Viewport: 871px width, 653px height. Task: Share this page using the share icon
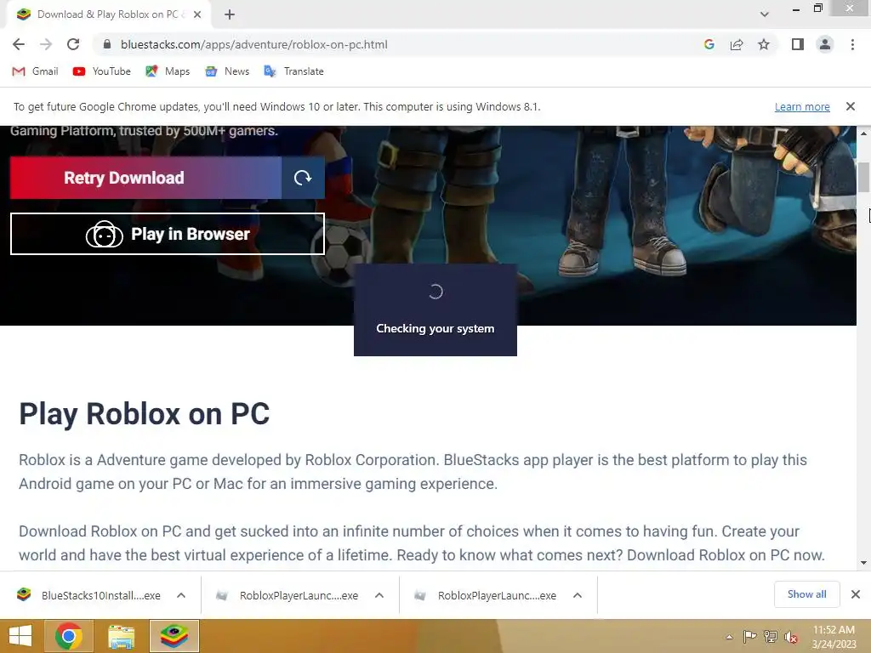(737, 44)
